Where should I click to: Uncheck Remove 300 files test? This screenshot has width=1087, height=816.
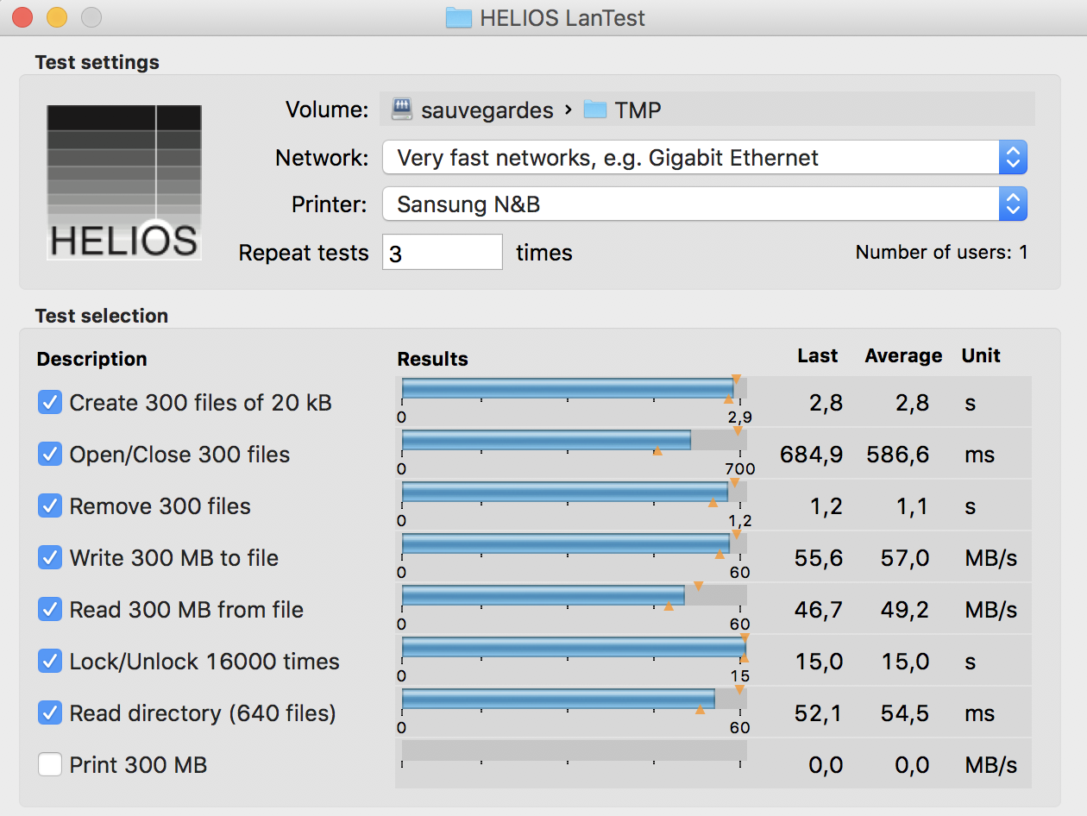coord(50,505)
